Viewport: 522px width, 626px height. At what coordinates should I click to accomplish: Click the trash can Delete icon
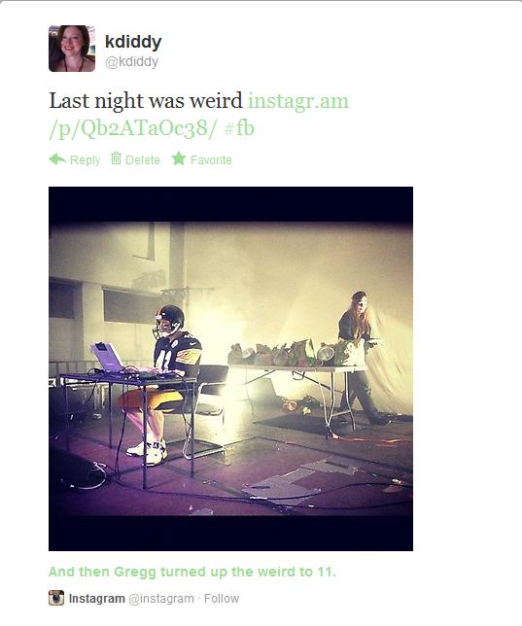tap(116, 158)
